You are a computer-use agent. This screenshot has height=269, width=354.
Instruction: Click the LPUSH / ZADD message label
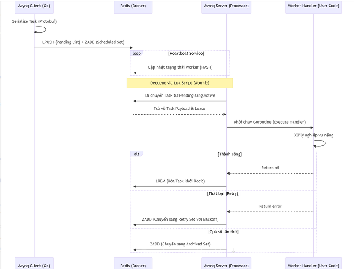pos(83,42)
